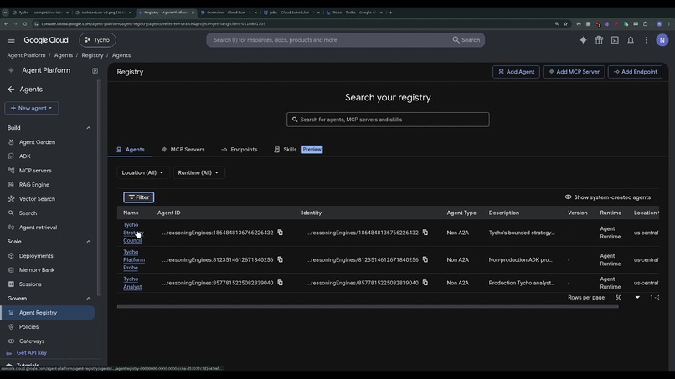
Task: Open Deployments in sidebar
Action: pyautogui.click(x=36, y=255)
